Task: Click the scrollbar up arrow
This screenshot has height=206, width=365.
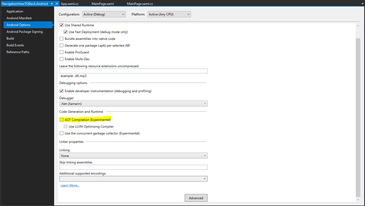Action: tap(358, 25)
